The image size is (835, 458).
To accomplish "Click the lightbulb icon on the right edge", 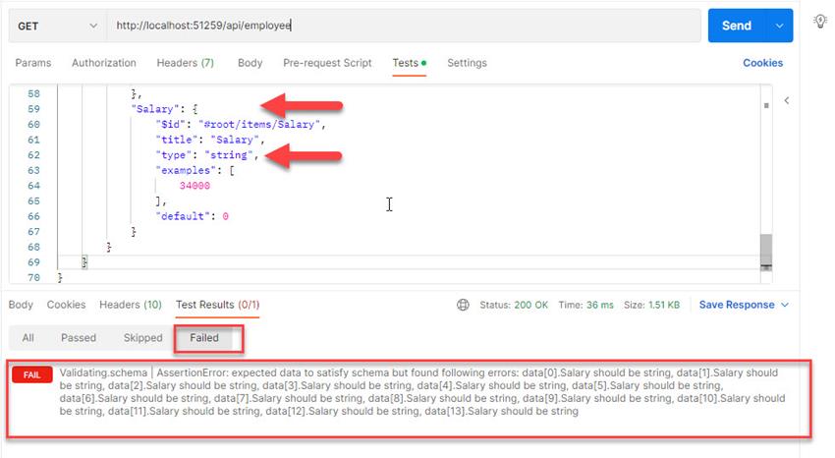I will pos(820,22).
